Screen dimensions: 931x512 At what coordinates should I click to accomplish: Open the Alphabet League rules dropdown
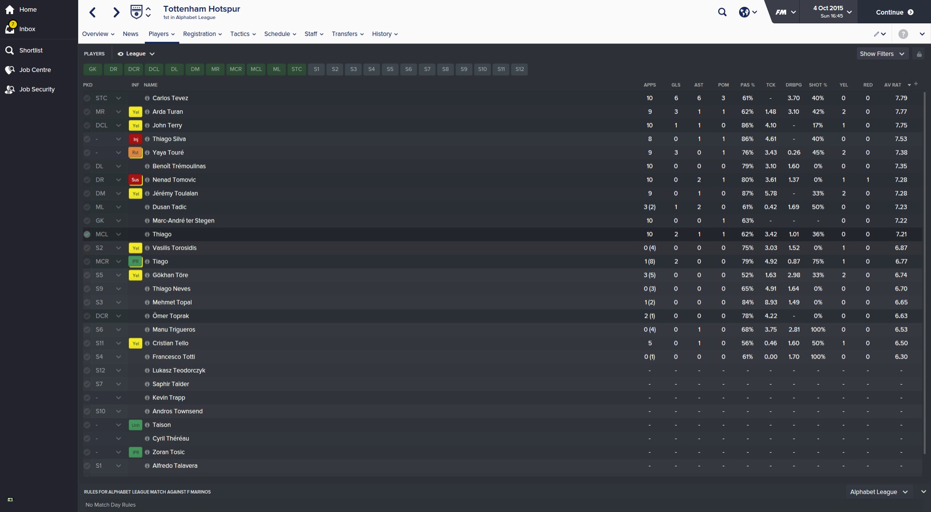(879, 492)
